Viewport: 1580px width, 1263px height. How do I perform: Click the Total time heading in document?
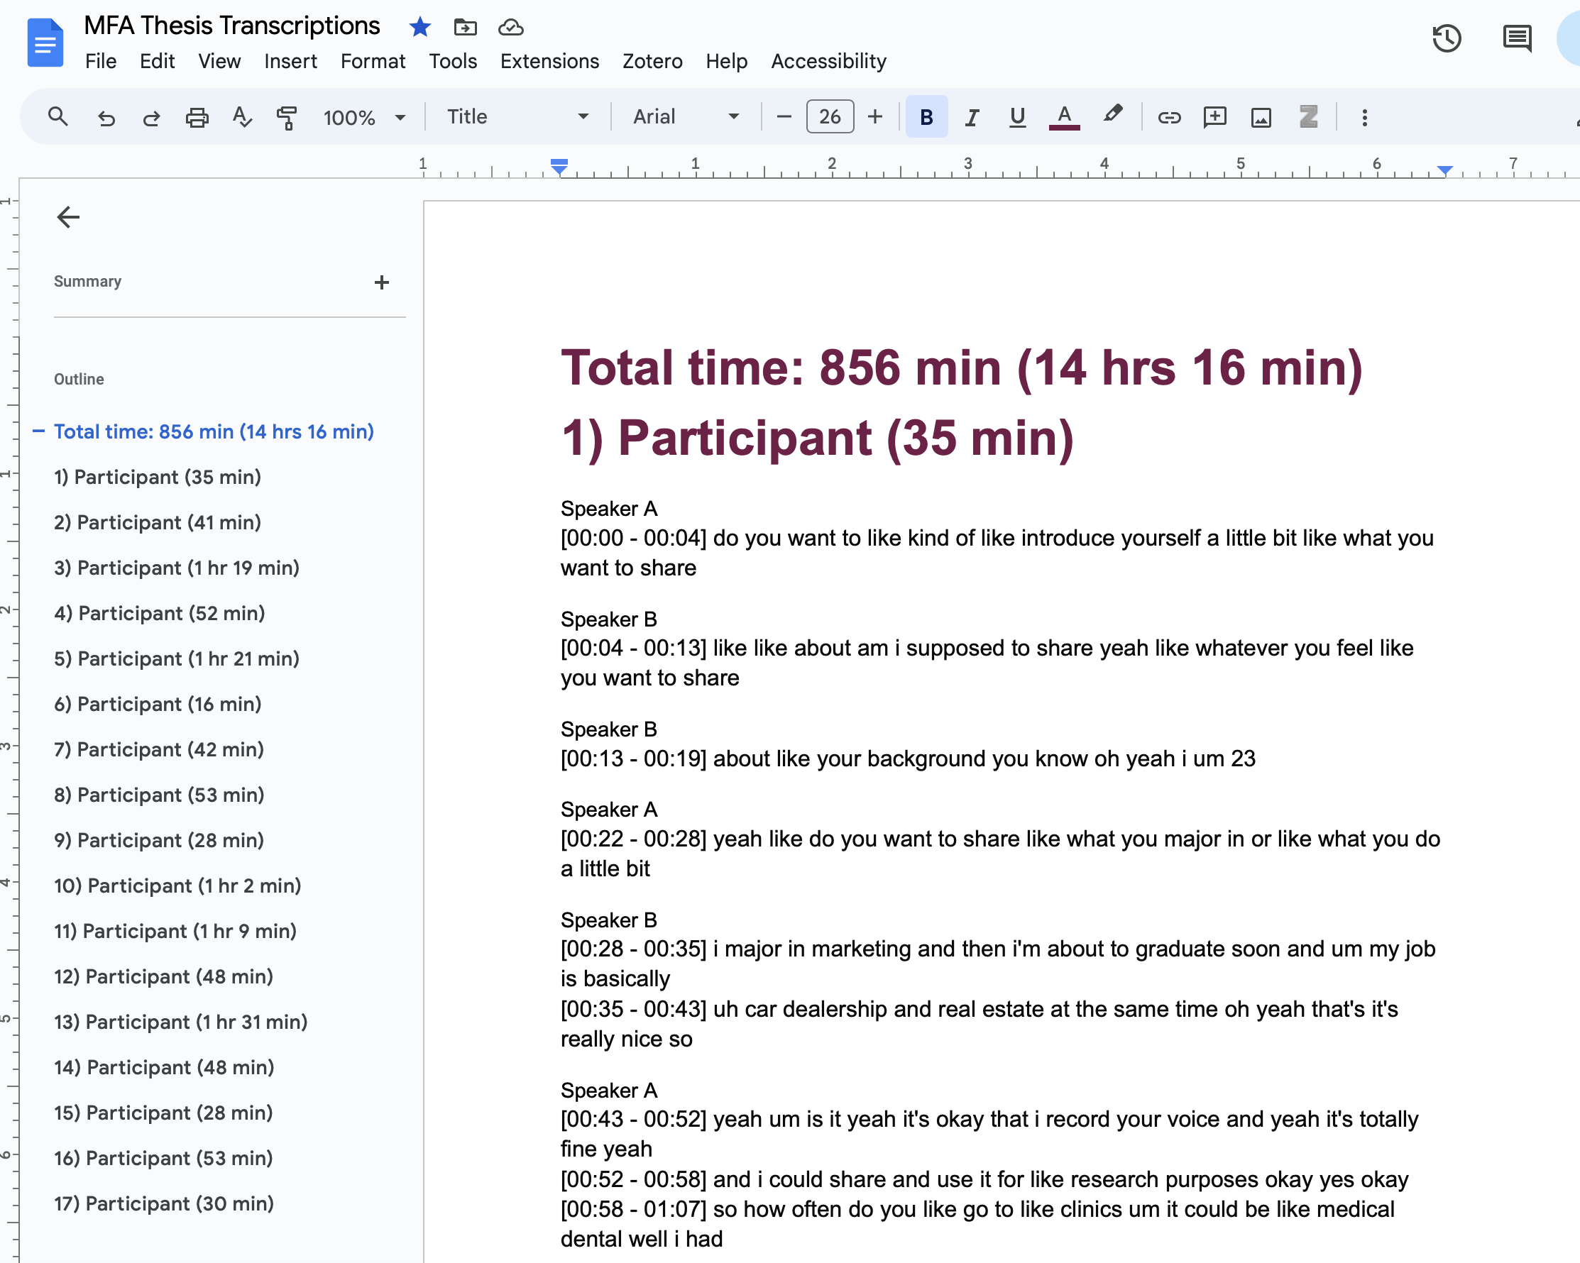point(962,367)
